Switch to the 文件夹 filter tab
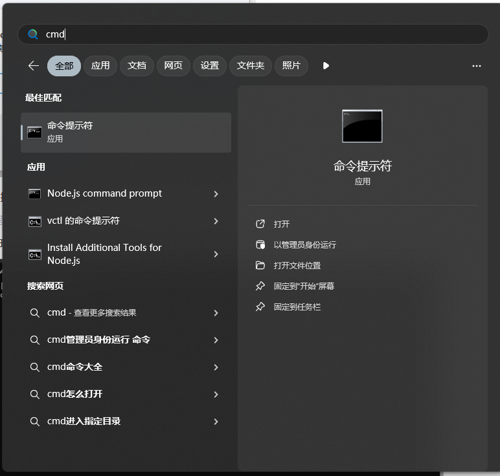The image size is (500, 476). [x=250, y=66]
